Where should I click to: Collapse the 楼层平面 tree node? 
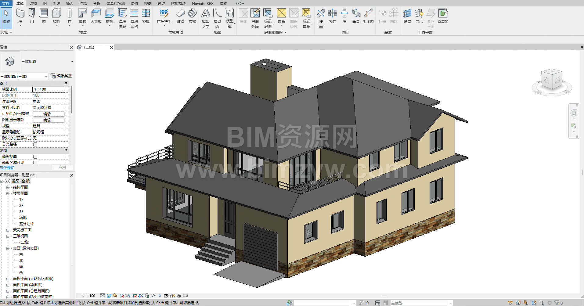coord(8,193)
